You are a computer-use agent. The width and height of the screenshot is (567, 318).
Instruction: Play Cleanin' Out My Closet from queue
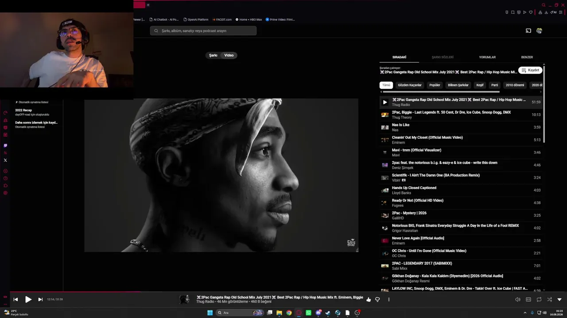(x=461, y=140)
